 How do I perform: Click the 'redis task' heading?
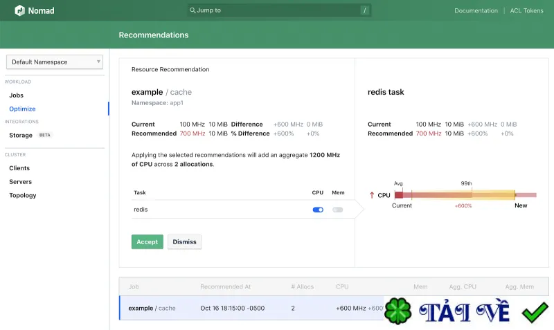tap(386, 92)
